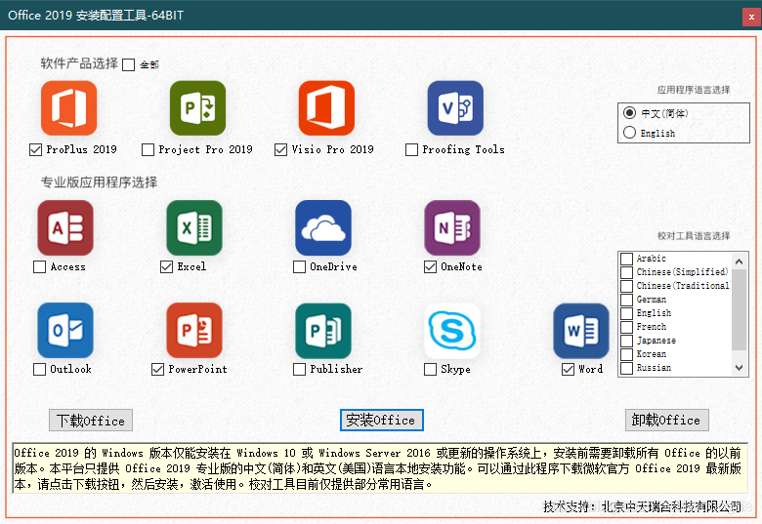
Task: Check Russian proofing language
Action: [x=627, y=368]
